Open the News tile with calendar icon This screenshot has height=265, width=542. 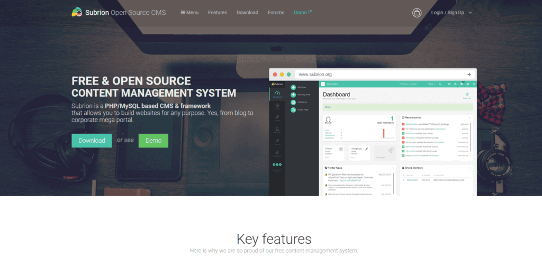tap(333, 153)
